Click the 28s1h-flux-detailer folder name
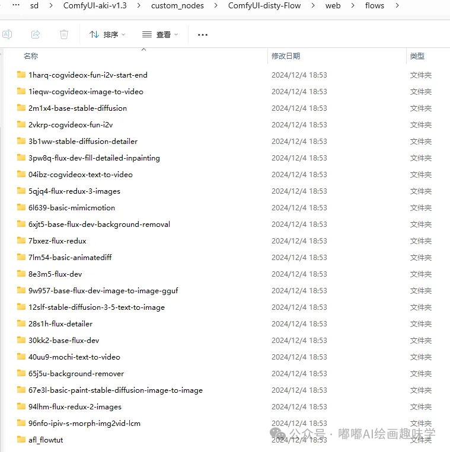 pos(60,323)
